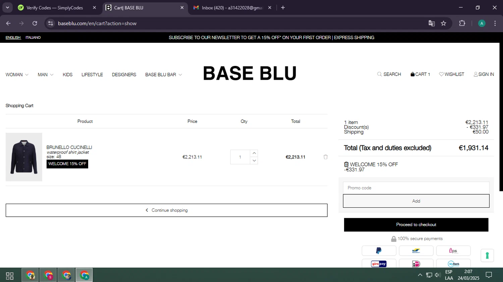The height and width of the screenshot is (282, 503).
Task: Switch language to ITALIANO
Action: coord(33,37)
